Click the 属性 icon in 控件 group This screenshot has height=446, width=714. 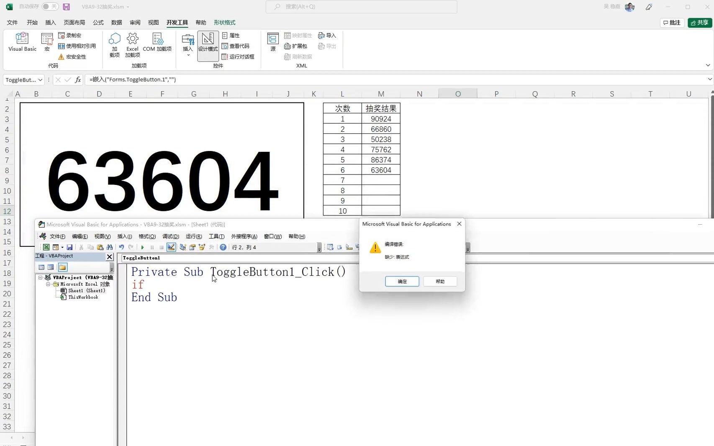(x=231, y=35)
